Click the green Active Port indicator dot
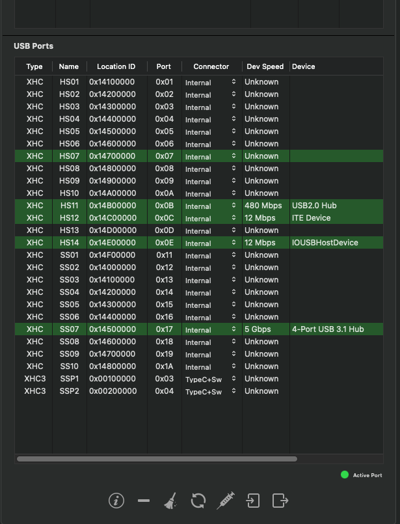Image resolution: width=400 pixels, height=524 pixels. point(345,475)
